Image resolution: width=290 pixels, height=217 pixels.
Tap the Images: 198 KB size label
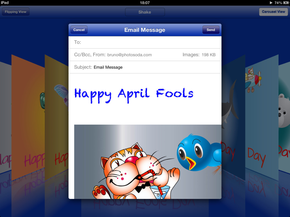tap(199, 55)
